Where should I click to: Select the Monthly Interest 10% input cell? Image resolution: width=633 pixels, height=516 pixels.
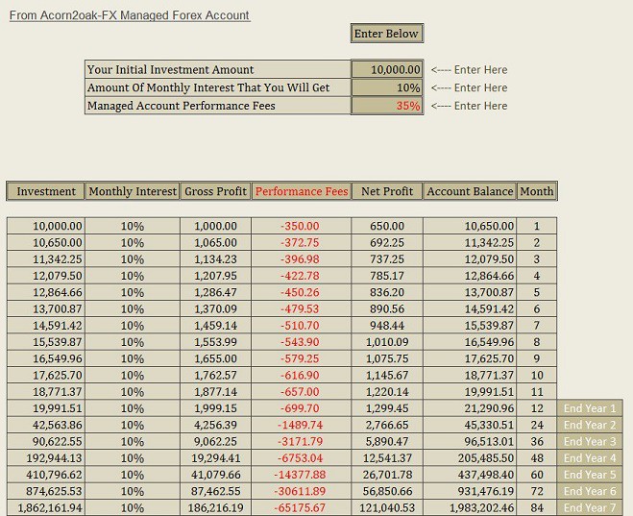[387, 87]
